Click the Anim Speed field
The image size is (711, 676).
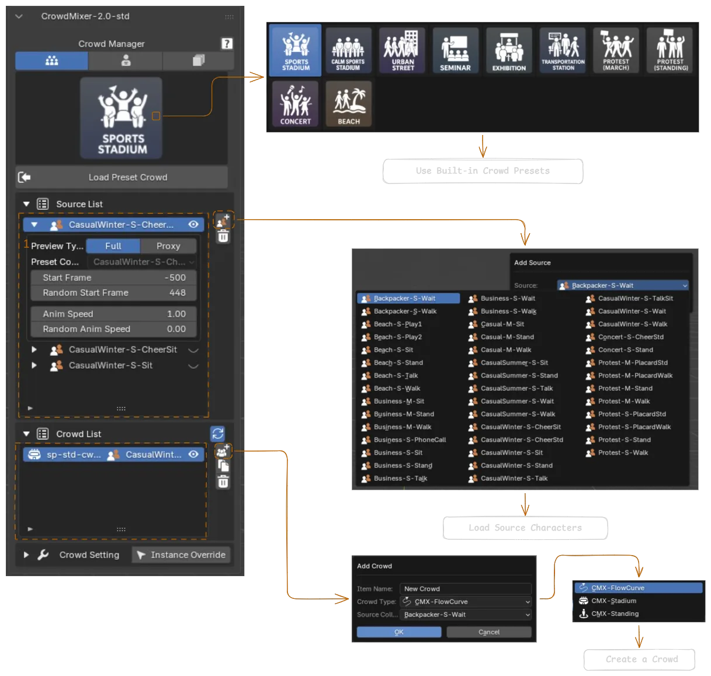click(x=113, y=314)
